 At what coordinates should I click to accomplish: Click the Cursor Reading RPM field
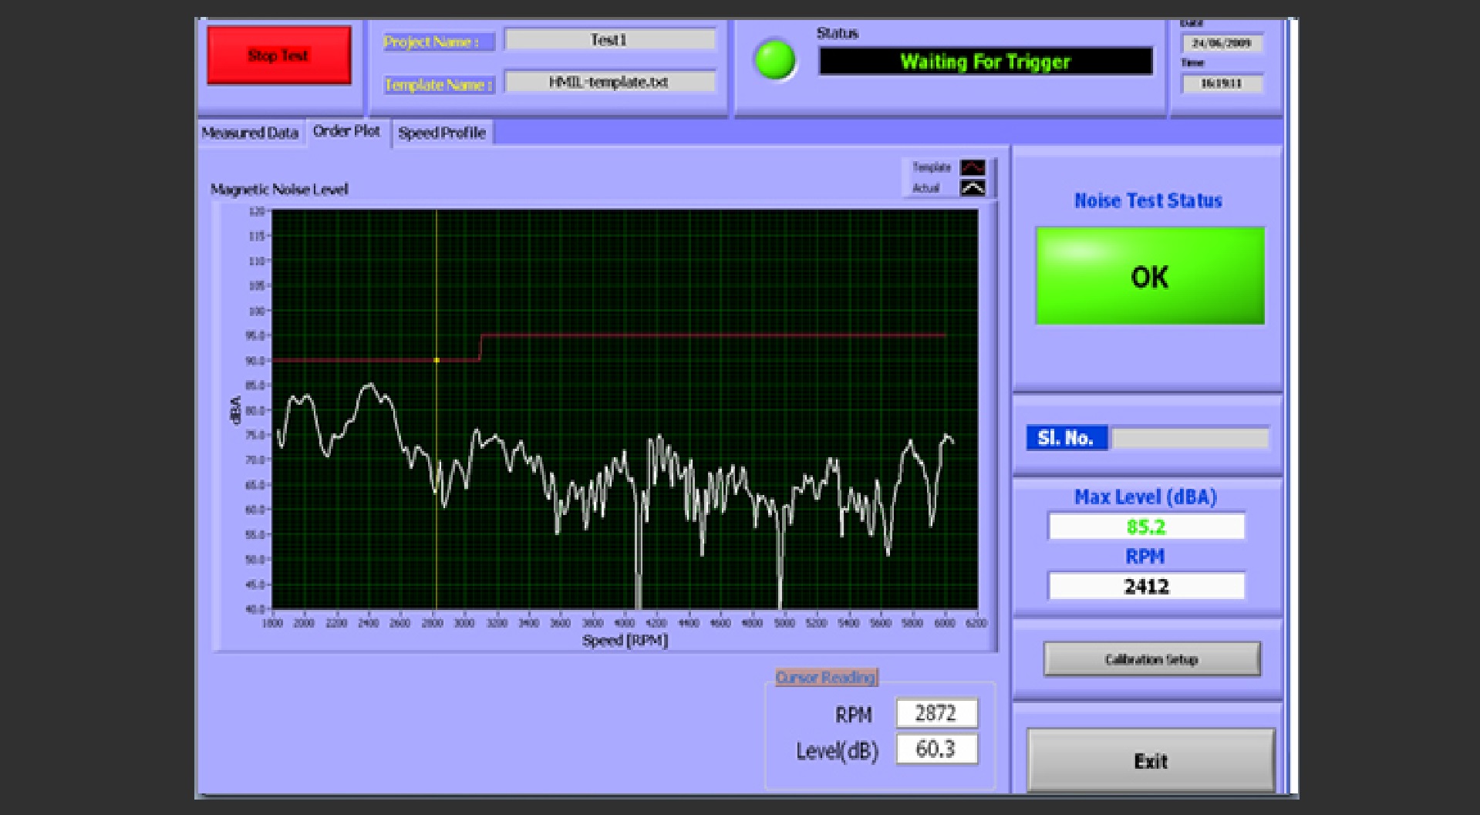(x=936, y=713)
